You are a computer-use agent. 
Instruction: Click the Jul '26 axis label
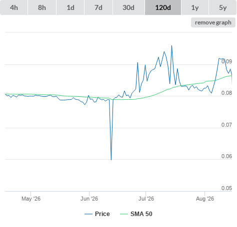tap(146, 199)
